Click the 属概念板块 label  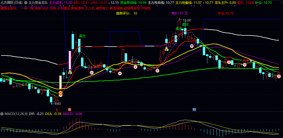pos(9,8)
